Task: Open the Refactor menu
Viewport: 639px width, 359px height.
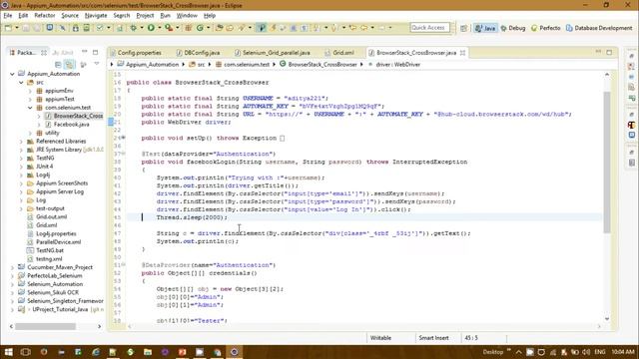Action: click(x=44, y=16)
